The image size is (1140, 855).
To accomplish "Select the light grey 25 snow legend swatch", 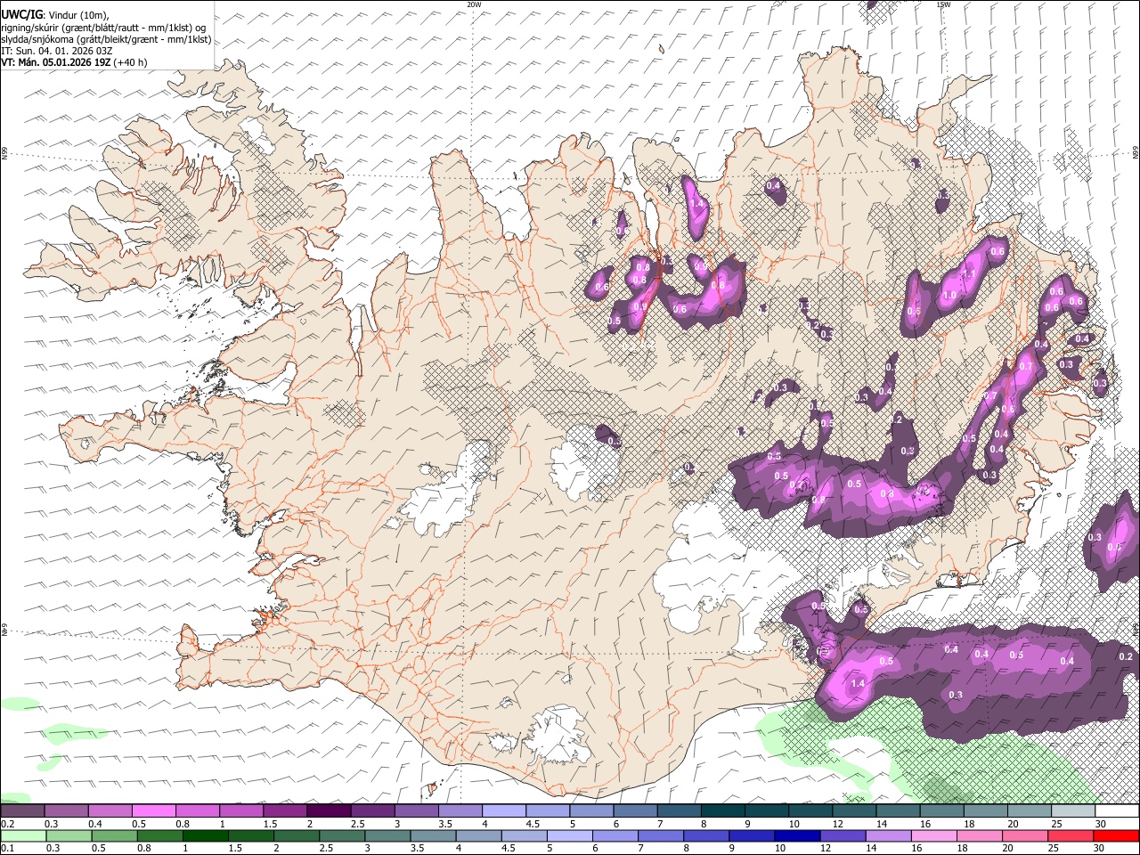I will click(x=1073, y=810).
